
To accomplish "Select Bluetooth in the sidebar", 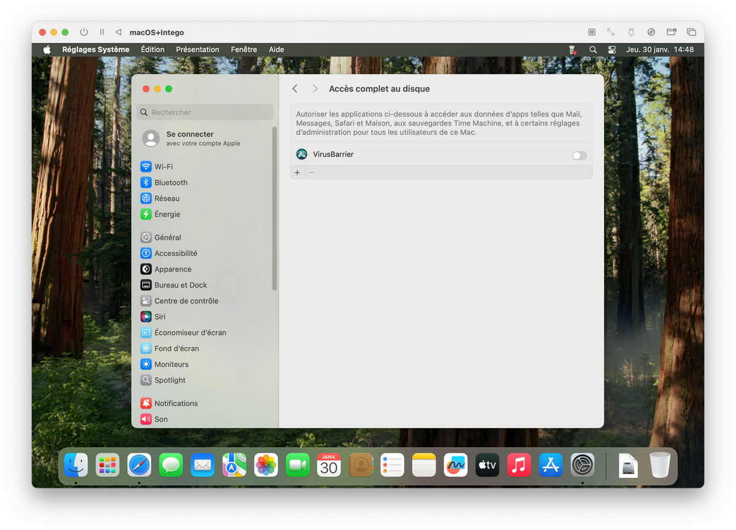I will (171, 183).
